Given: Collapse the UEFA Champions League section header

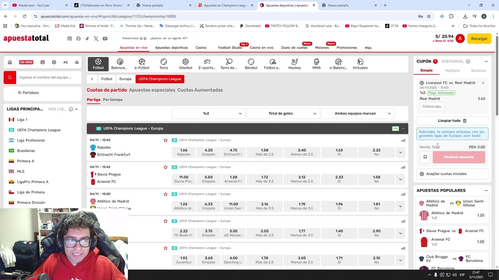Looking at the screenshot, I should (403, 129).
